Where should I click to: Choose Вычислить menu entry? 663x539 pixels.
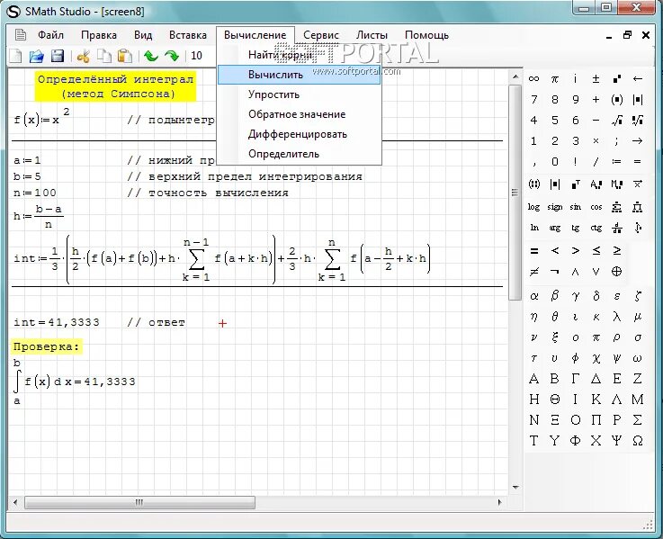tap(299, 75)
